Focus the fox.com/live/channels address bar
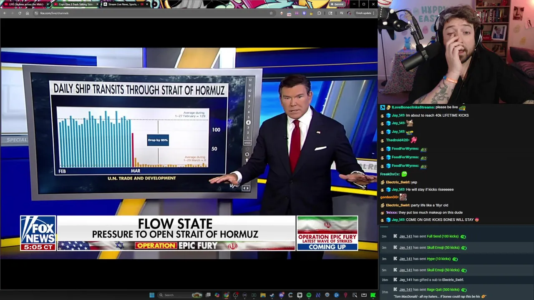The height and width of the screenshot is (300, 534). [x=154, y=13]
